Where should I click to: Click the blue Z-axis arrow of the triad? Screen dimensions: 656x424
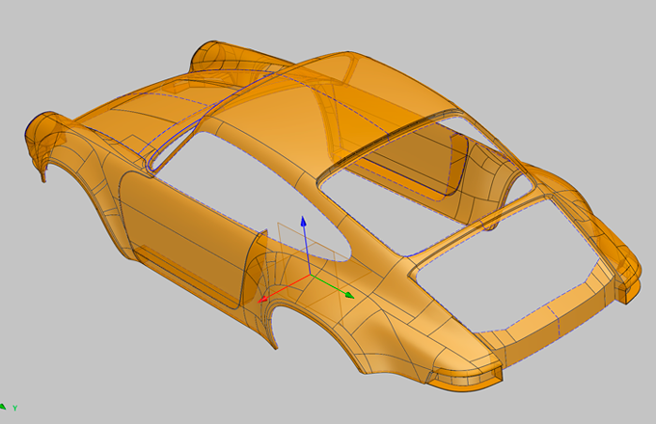[303, 224]
